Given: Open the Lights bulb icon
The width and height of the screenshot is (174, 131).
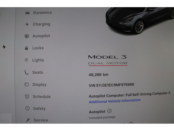Looking at the screenshot, I should pos(26,60).
